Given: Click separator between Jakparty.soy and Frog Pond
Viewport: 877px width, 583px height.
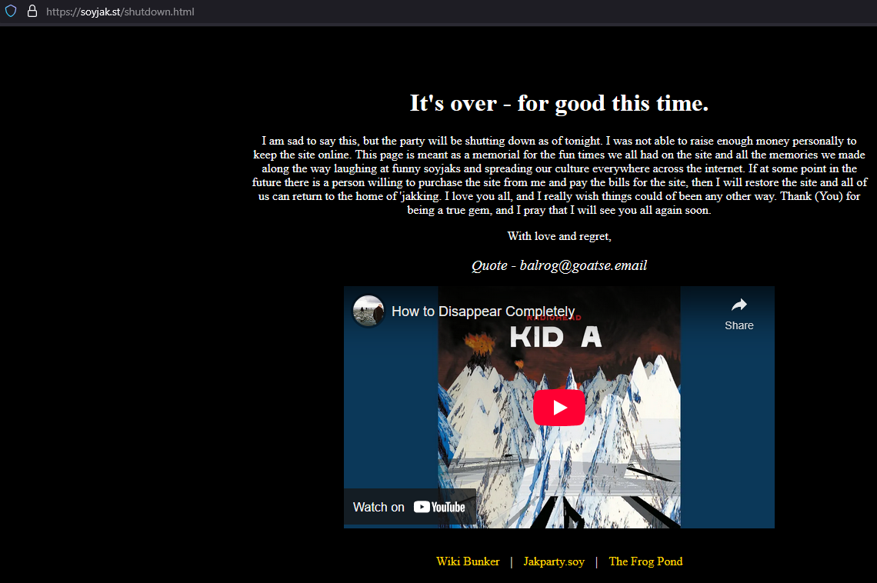Looking at the screenshot, I should click(x=596, y=561).
